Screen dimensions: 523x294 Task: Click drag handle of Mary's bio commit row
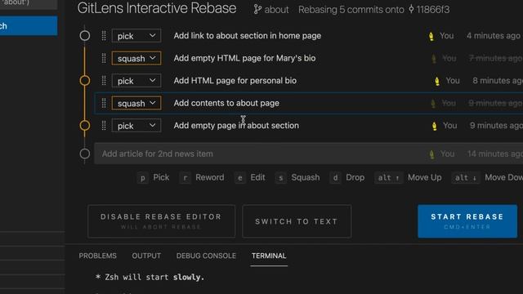104,58
